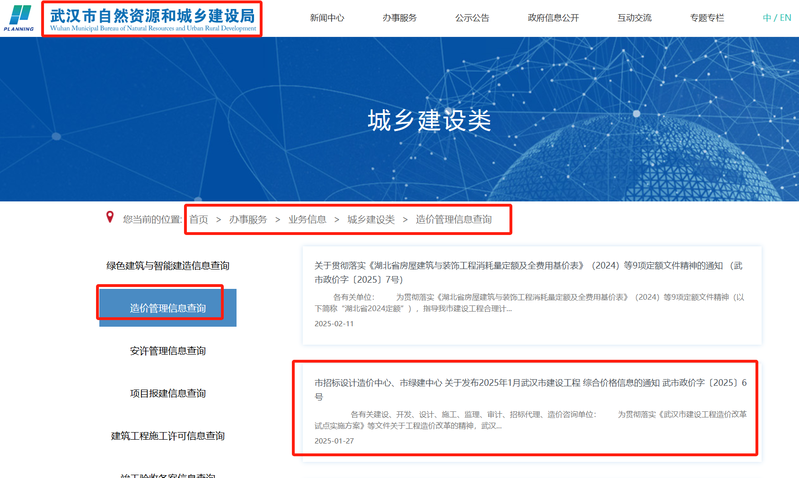Open the 互动交流 menu
The width and height of the screenshot is (799, 478).
pyautogui.click(x=634, y=18)
